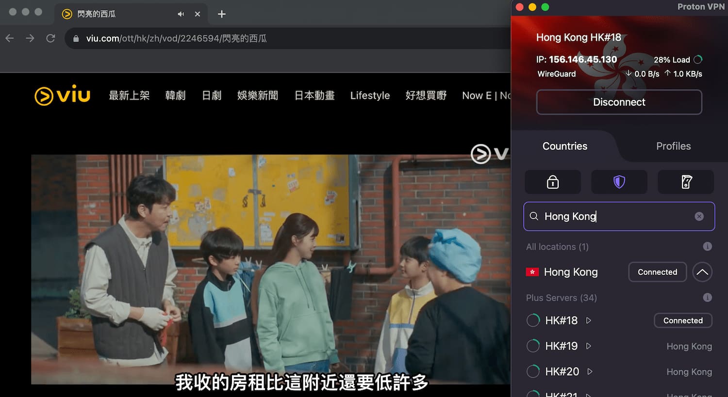Click the Hong Kong flag icon
728x397 pixels.
[532, 272]
